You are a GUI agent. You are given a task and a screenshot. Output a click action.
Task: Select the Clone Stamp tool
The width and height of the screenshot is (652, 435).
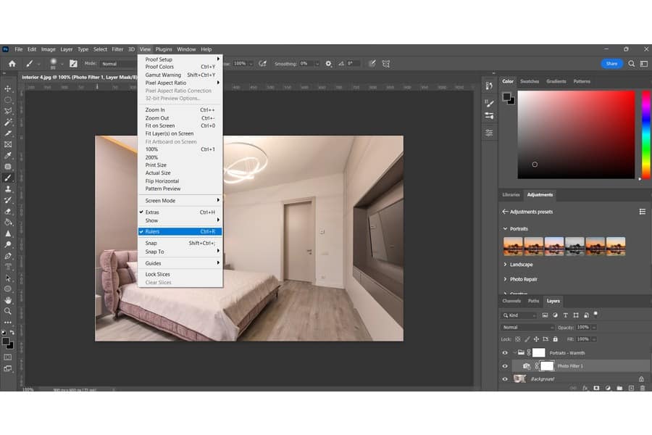point(8,189)
